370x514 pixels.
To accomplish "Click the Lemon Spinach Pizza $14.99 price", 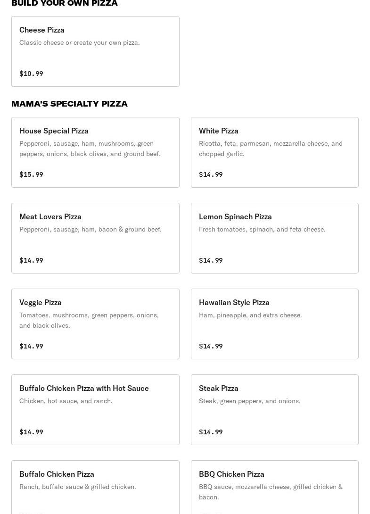I will click(211, 260).
